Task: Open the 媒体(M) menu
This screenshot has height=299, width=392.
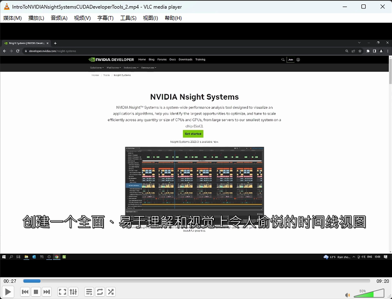Action: (x=12, y=18)
